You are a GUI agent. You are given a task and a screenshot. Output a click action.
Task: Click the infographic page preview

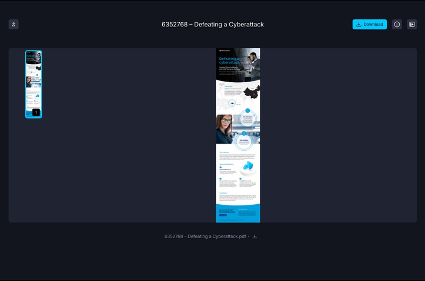237,136
